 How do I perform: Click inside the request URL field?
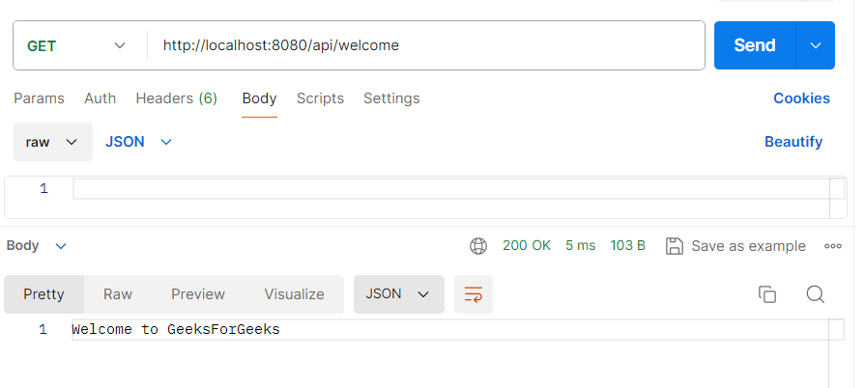425,45
